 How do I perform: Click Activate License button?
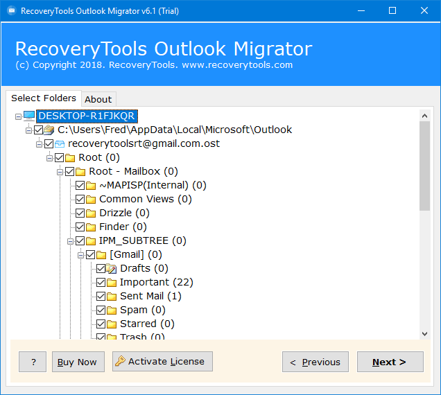click(162, 361)
